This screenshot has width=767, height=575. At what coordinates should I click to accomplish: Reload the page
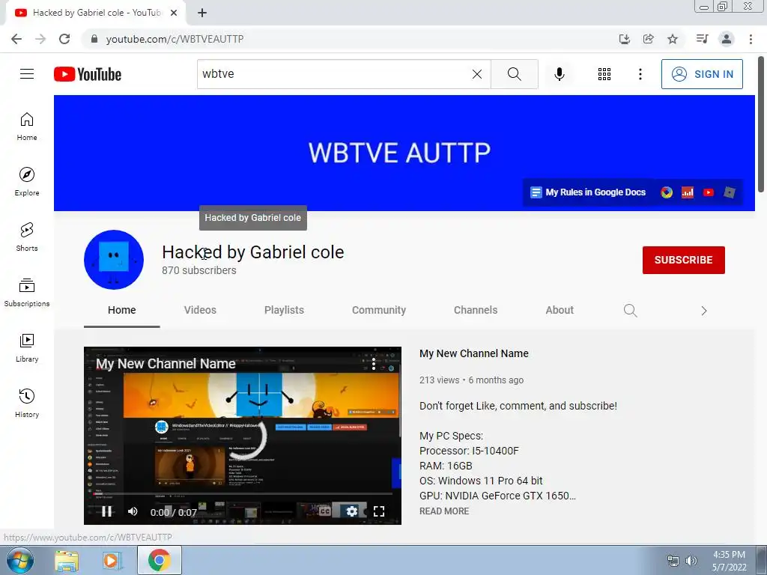point(64,39)
